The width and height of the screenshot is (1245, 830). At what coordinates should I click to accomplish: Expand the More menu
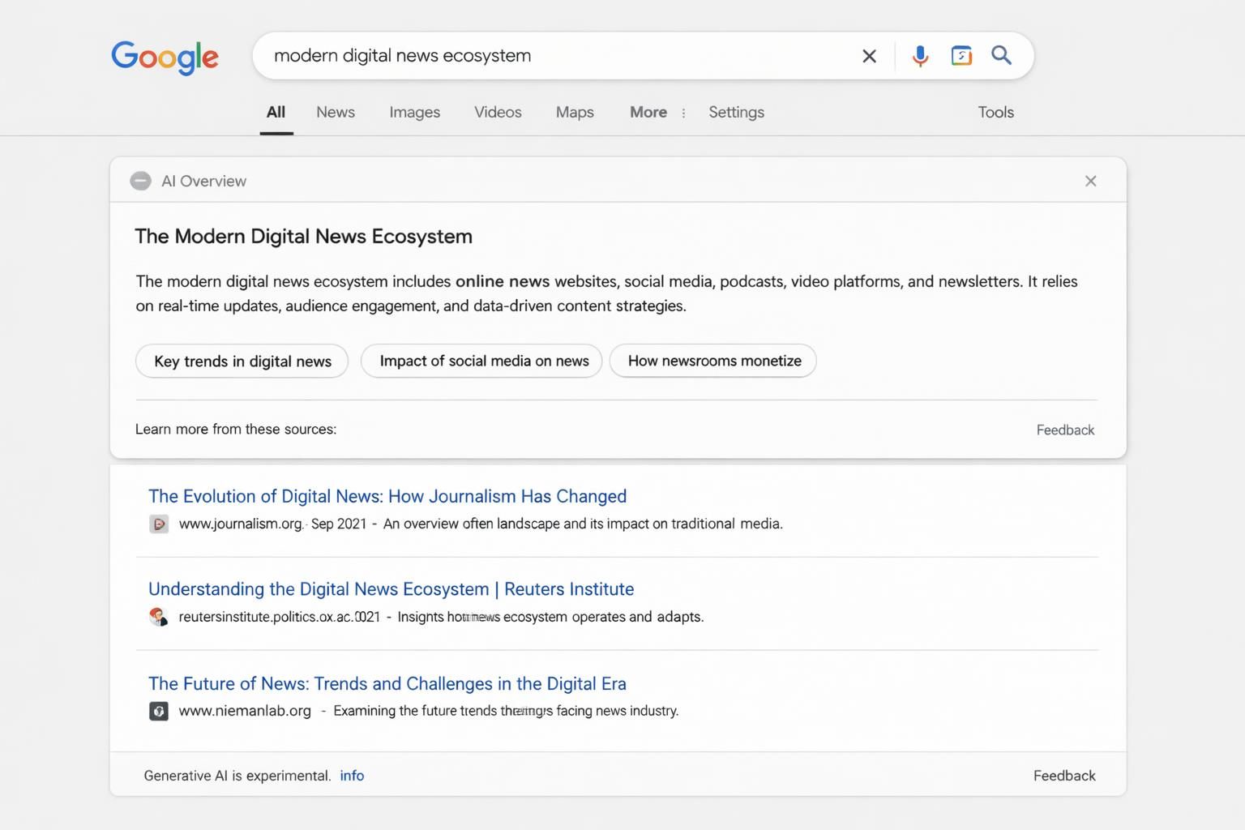(648, 112)
